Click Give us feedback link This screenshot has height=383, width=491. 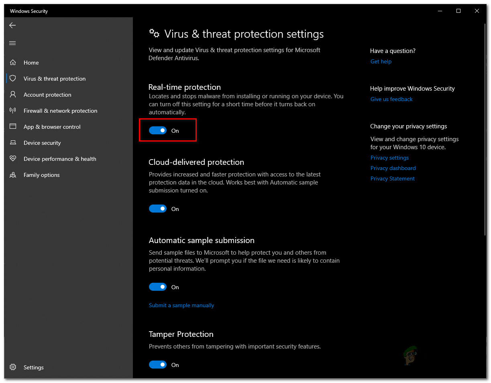pos(391,99)
